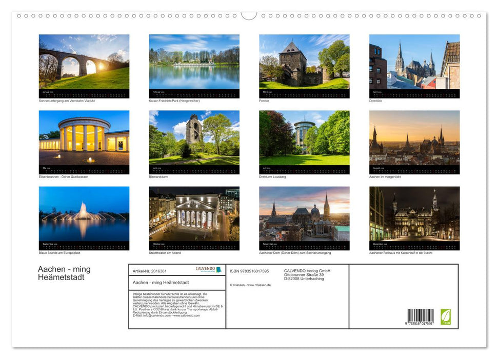Click the CALVENDO publisher logo
Screen dimensions: 498x359
[206, 269]
